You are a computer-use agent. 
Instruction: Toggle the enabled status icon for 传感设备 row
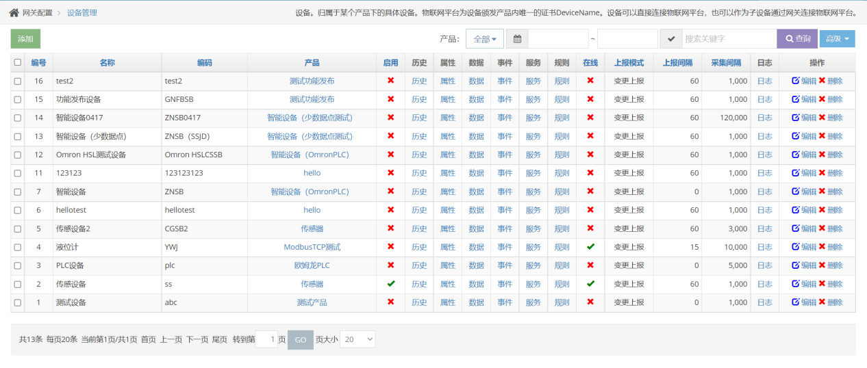click(x=390, y=284)
